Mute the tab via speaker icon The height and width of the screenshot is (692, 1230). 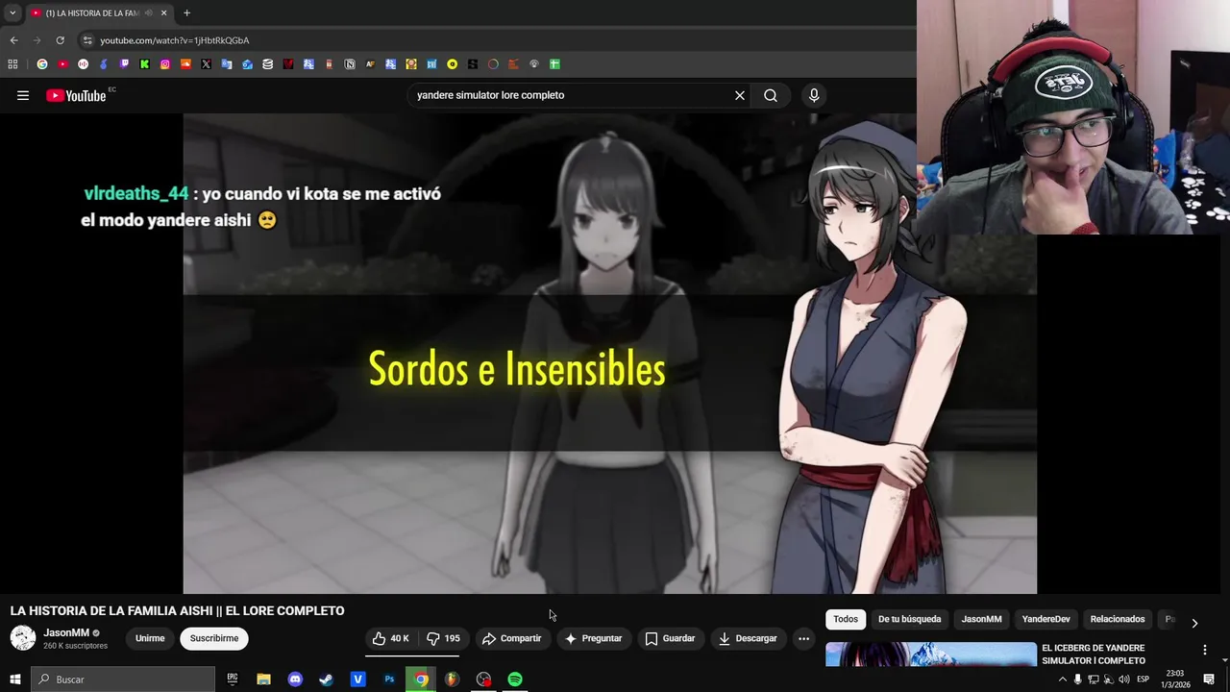coord(148,12)
